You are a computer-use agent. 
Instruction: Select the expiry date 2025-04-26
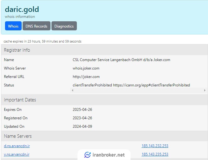(83, 110)
